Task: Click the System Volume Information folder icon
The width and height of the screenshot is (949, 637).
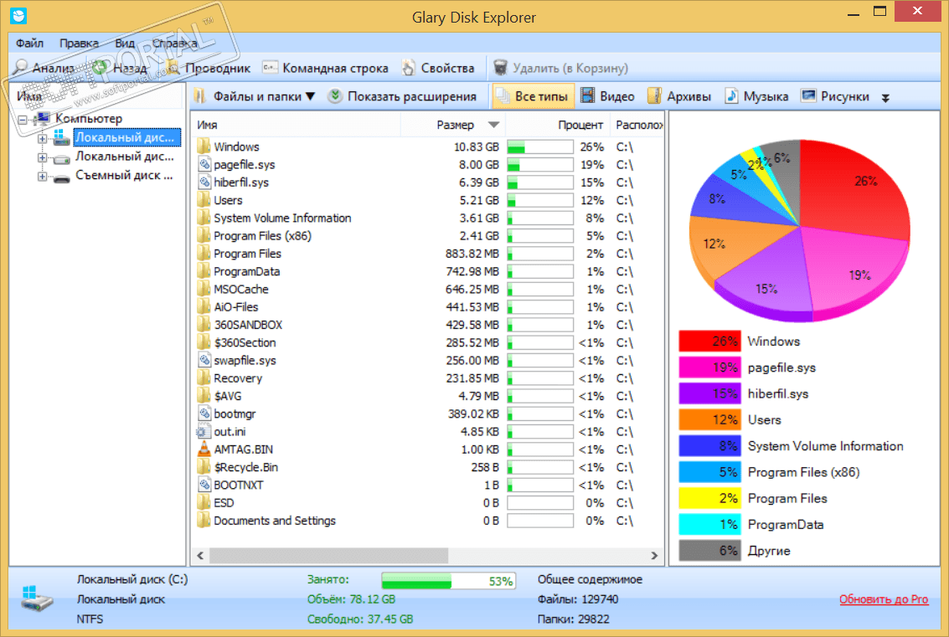Action: click(204, 218)
